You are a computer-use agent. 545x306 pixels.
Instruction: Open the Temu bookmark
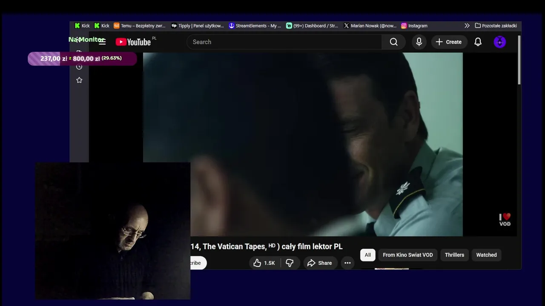pyautogui.click(x=140, y=25)
